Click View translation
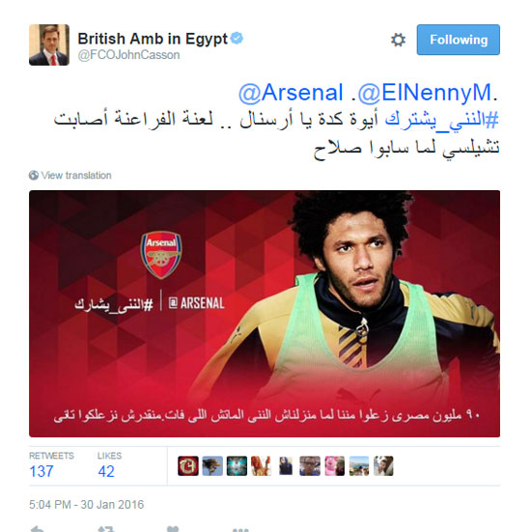Viewport: 531px width, 532px height. click(76, 175)
